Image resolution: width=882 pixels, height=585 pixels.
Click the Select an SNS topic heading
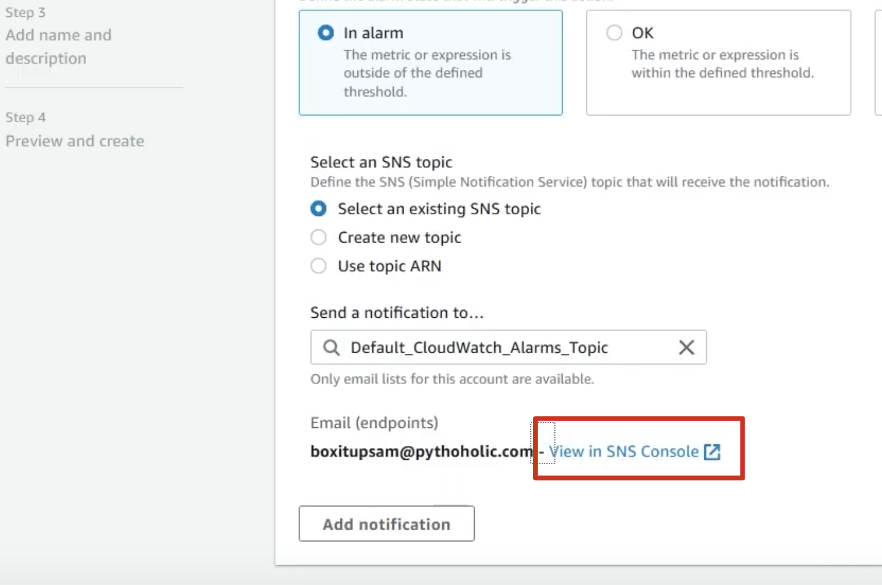click(381, 162)
